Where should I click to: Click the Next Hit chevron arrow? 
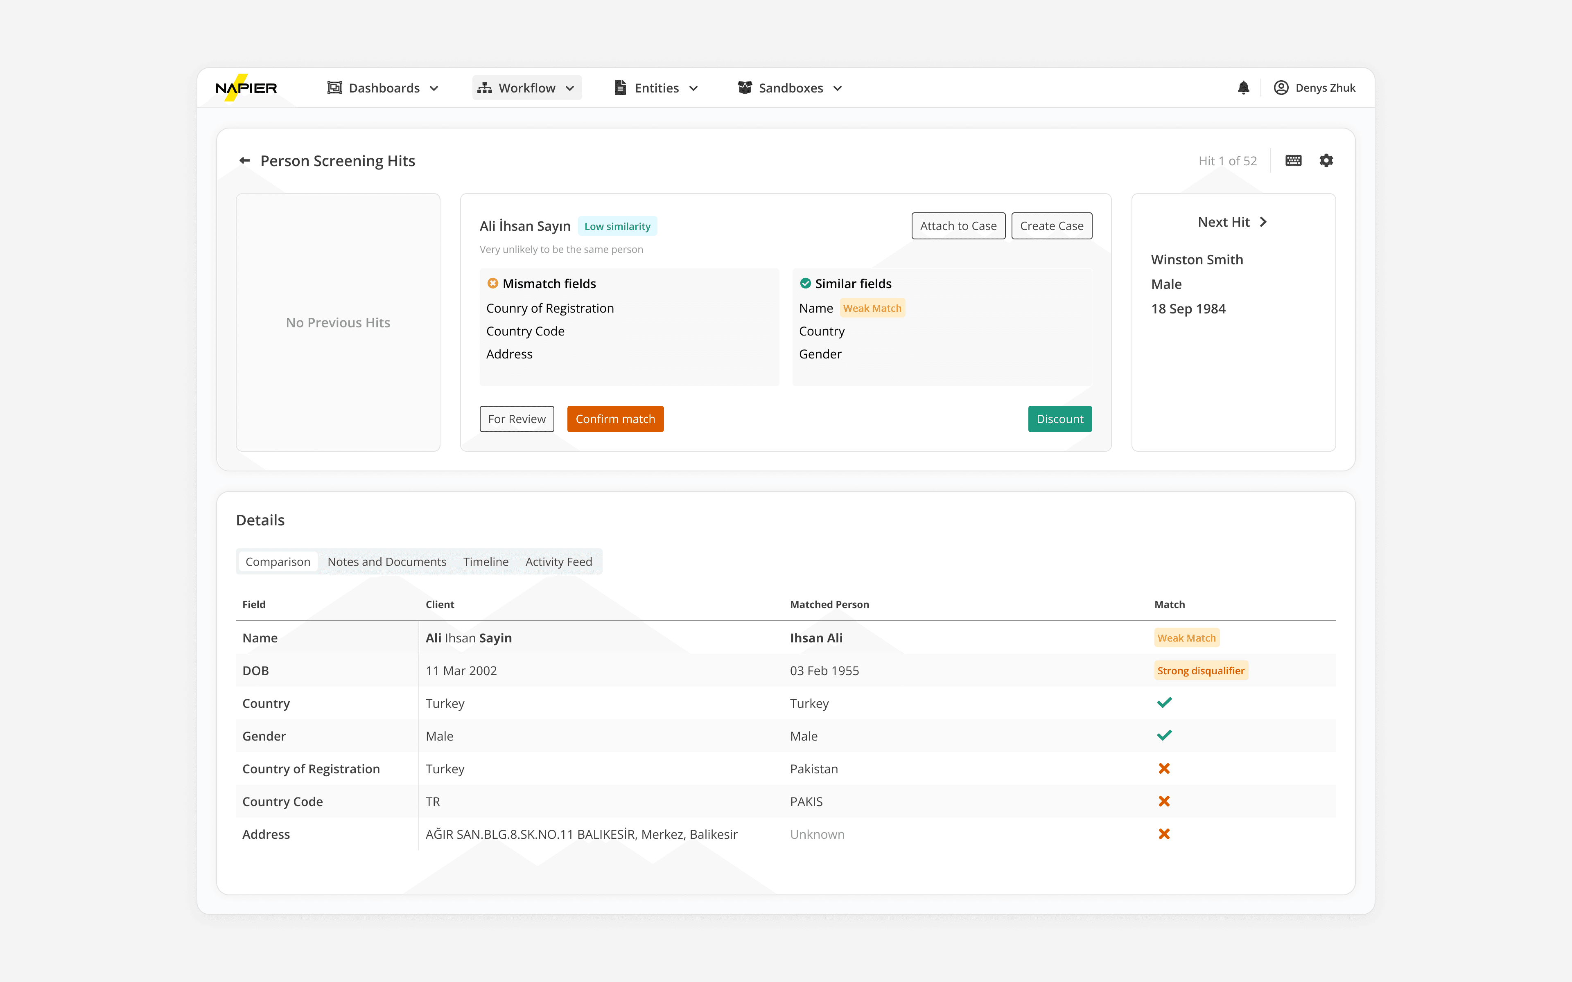[1263, 222]
